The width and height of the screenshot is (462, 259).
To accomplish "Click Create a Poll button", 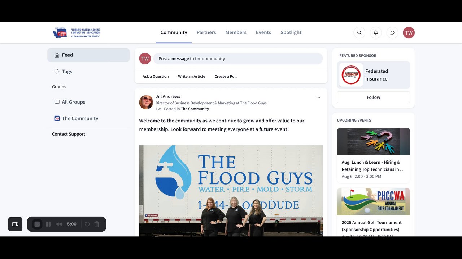I will 226,76.
